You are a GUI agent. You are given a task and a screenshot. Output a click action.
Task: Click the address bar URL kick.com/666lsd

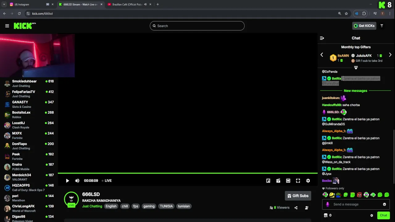pos(43,14)
